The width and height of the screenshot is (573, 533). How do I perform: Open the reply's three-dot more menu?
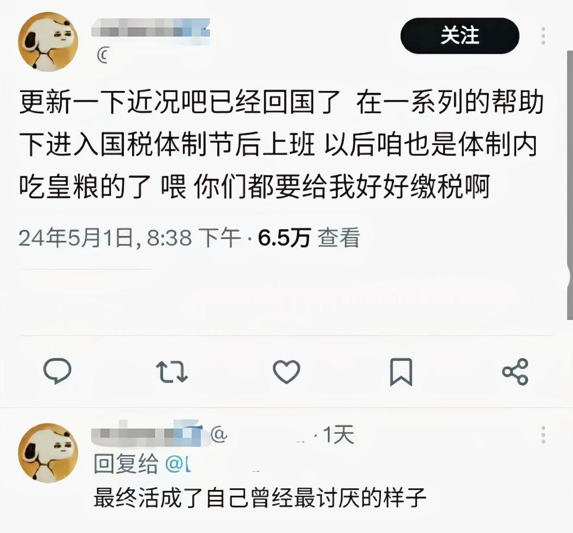[544, 434]
